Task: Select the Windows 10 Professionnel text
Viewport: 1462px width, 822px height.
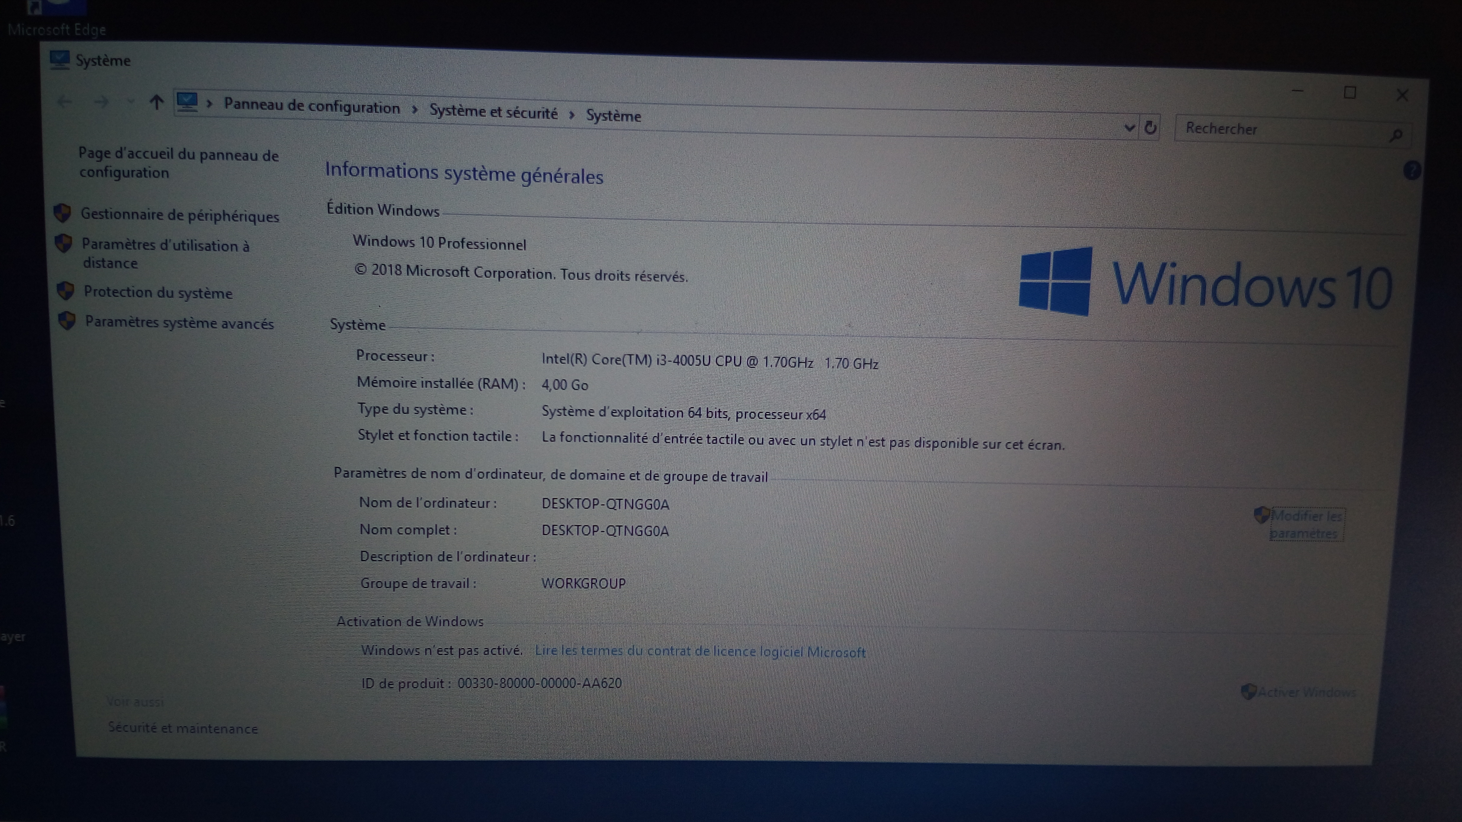Action: tap(439, 243)
